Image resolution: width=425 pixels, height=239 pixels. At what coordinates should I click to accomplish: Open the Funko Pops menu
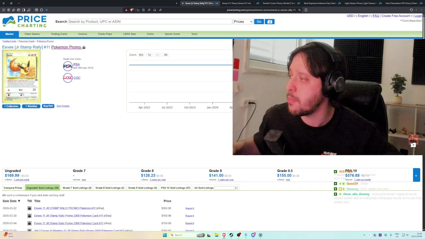(105, 34)
